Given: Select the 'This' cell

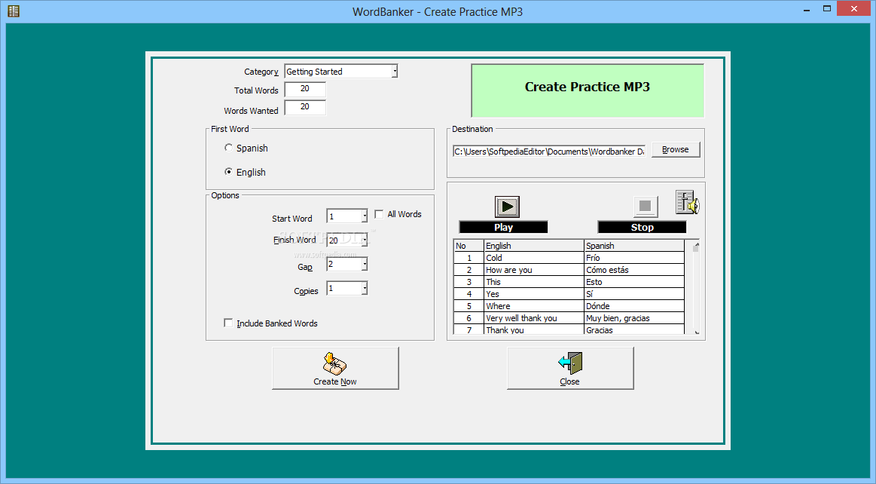Looking at the screenshot, I should pyautogui.click(x=533, y=282).
